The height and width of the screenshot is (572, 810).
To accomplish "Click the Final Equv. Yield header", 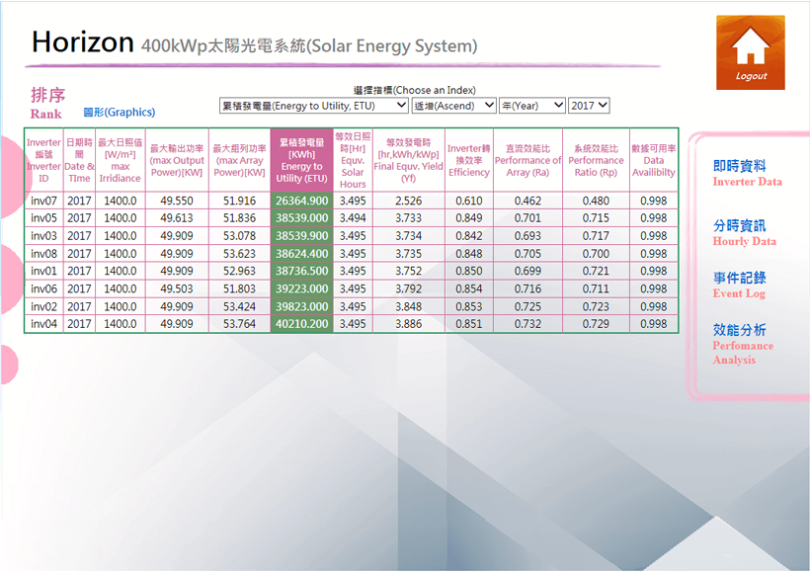I will [408, 160].
